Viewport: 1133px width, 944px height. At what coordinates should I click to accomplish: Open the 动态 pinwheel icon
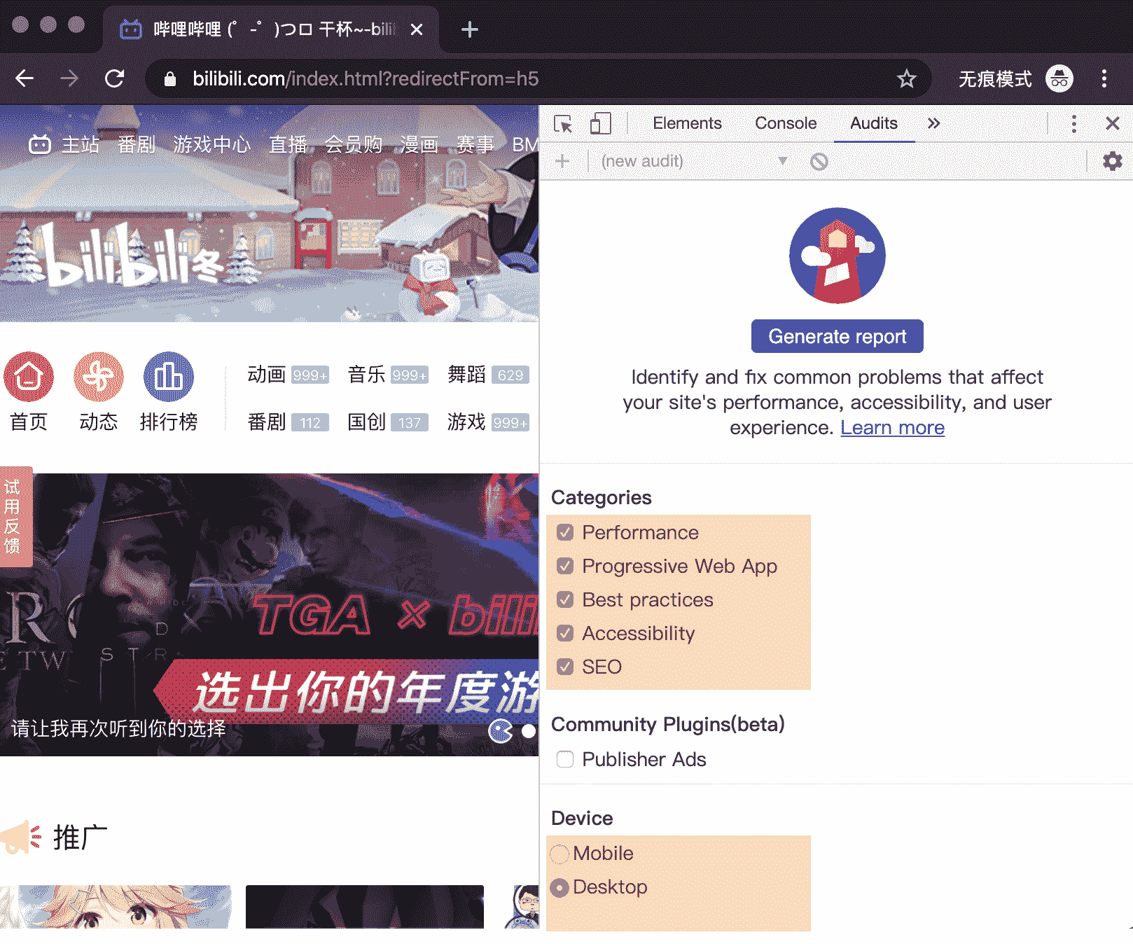(x=99, y=377)
